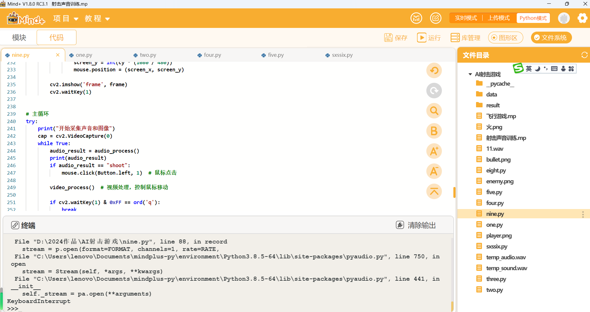The height and width of the screenshot is (312, 590).
Task: Open the settings gear
Action: click(x=582, y=18)
